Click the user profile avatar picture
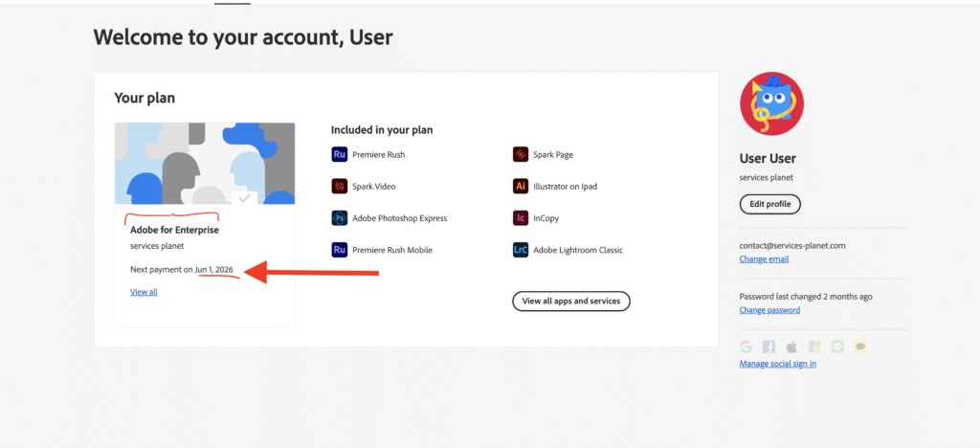This screenshot has width=980, height=448. point(772,103)
